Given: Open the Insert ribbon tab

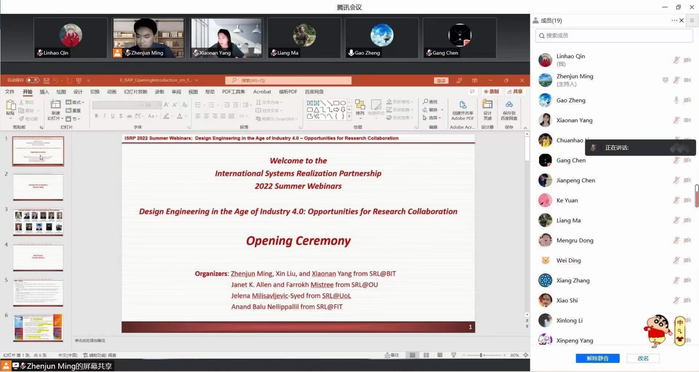Looking at the screenshot, I should coord(44,92).
